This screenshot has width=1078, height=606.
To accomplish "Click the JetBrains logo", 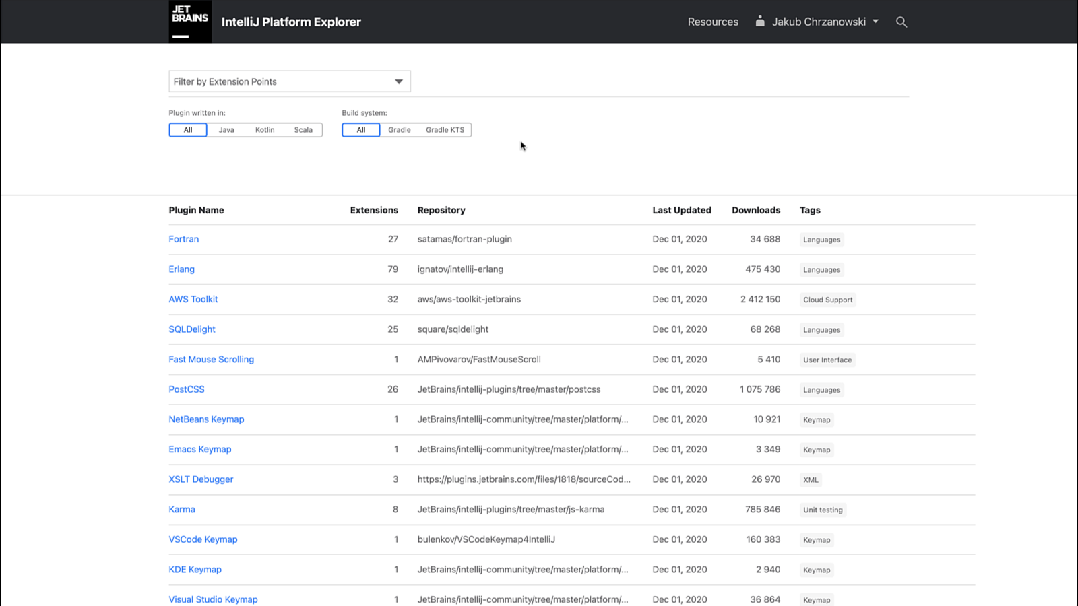I will click(190, 22).
